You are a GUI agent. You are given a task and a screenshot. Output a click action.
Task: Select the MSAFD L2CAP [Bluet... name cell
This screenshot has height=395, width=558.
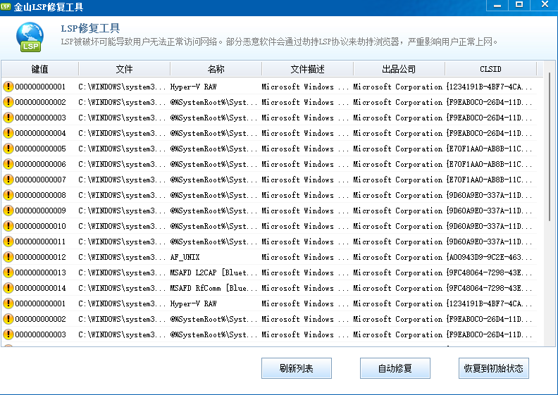click(213, 272)
